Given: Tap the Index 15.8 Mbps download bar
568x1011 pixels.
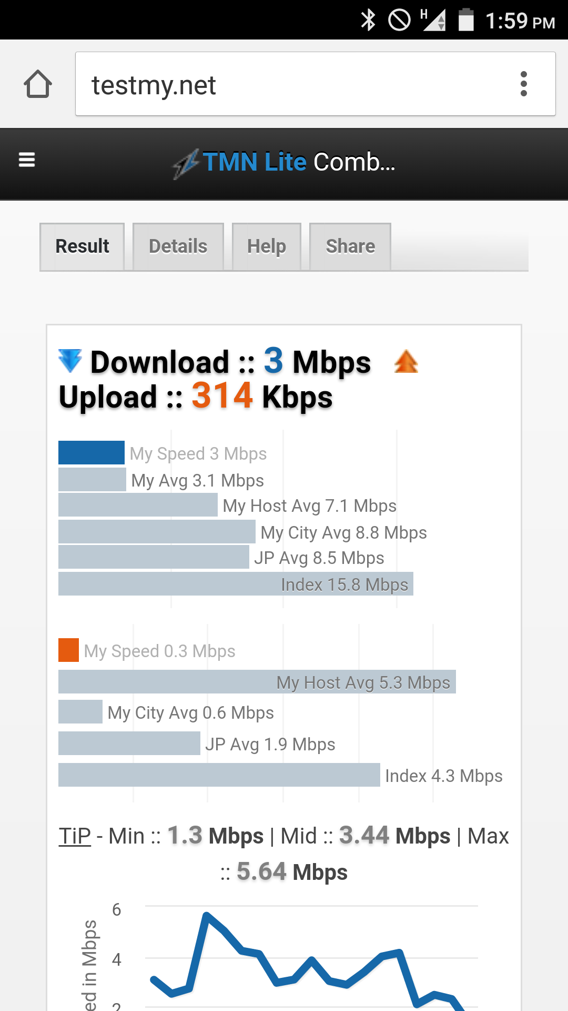Looking at the screenshot, I should pos(236,584).
